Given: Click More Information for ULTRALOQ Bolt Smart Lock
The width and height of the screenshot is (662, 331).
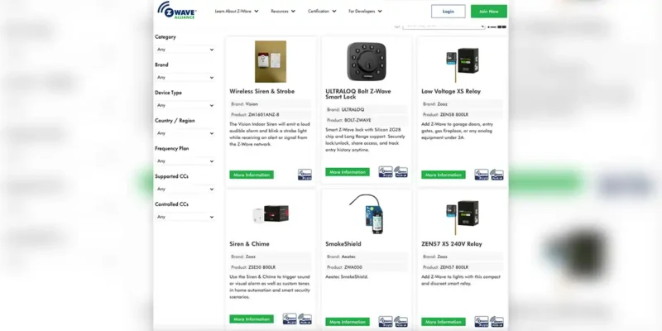Looking at the screenshot, I should pos(348,172).
